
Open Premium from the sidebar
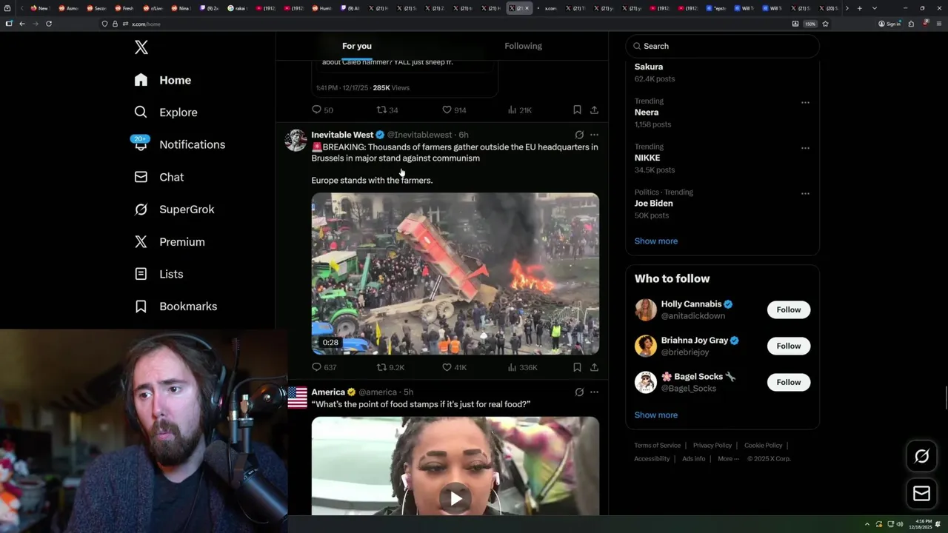point(169,242)
